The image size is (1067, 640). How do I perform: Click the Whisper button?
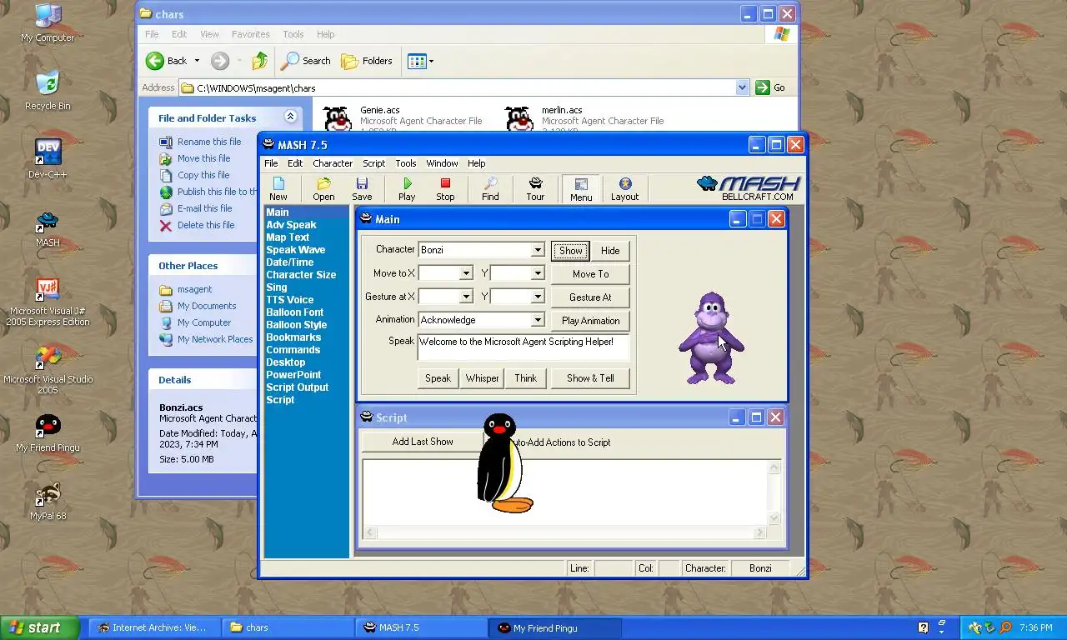tap(482, 378)
